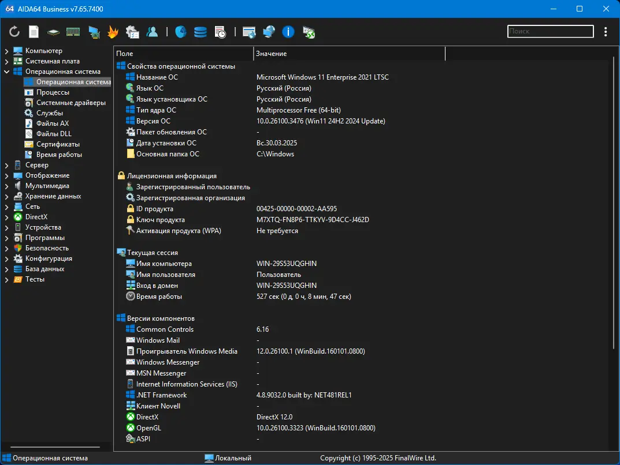Launch System Stability Test flame icon
This screenshot has height=465, width=620.
click(113, 32)
